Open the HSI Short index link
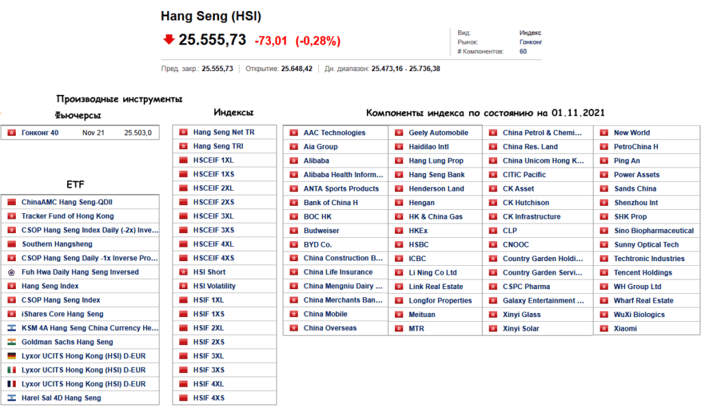 [x=209, y=272]
